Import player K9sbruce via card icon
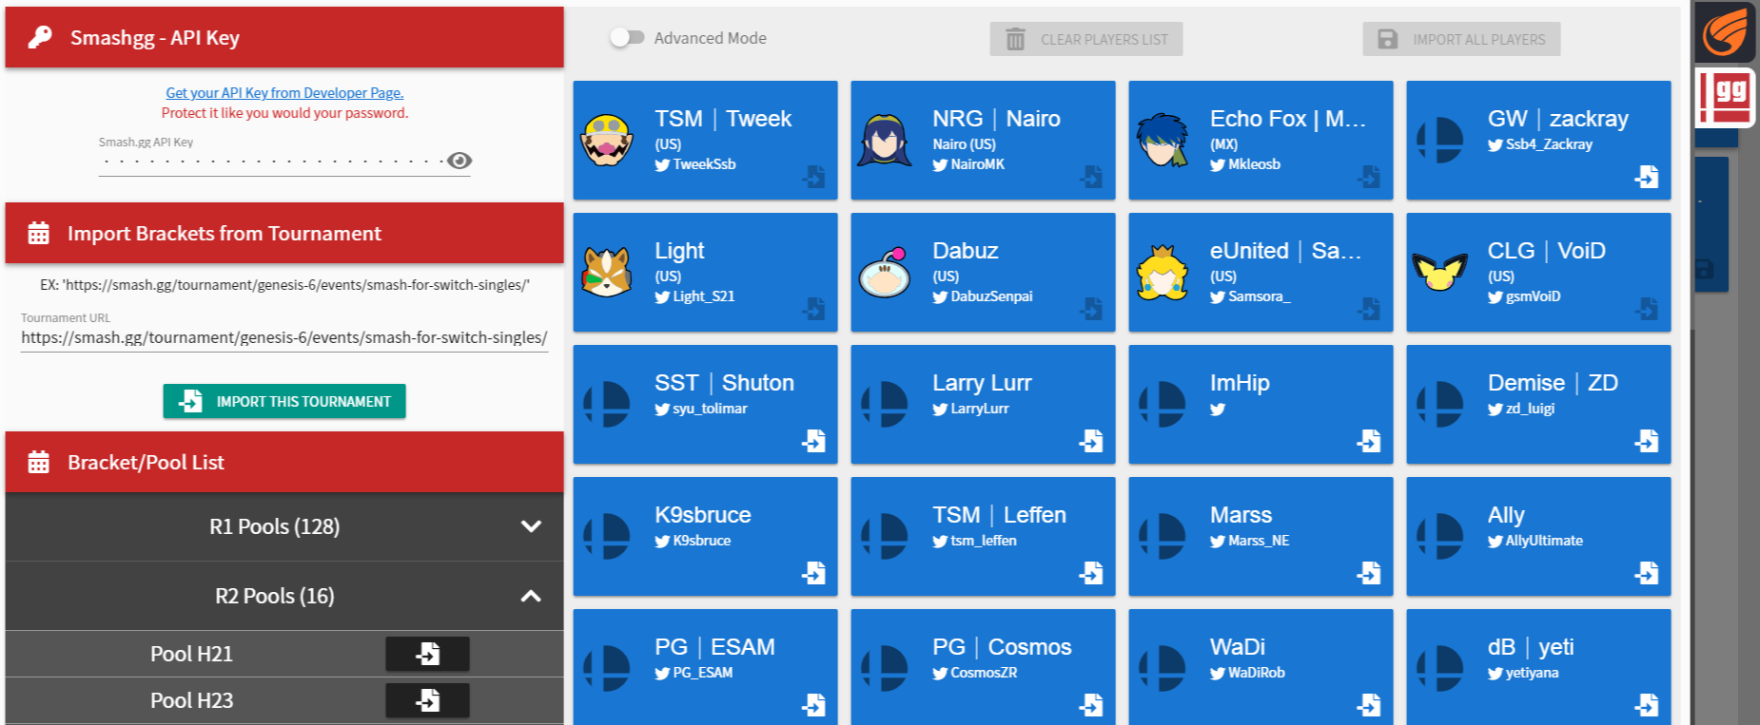 pos(813,573)
